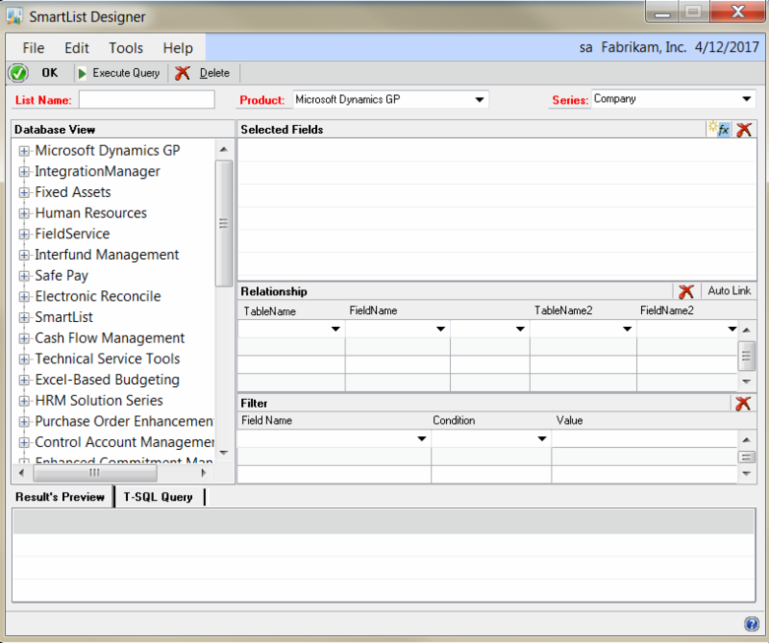Click the List Name text field
Viewport: 769px width, 643px height.
(x=147, y=100)
